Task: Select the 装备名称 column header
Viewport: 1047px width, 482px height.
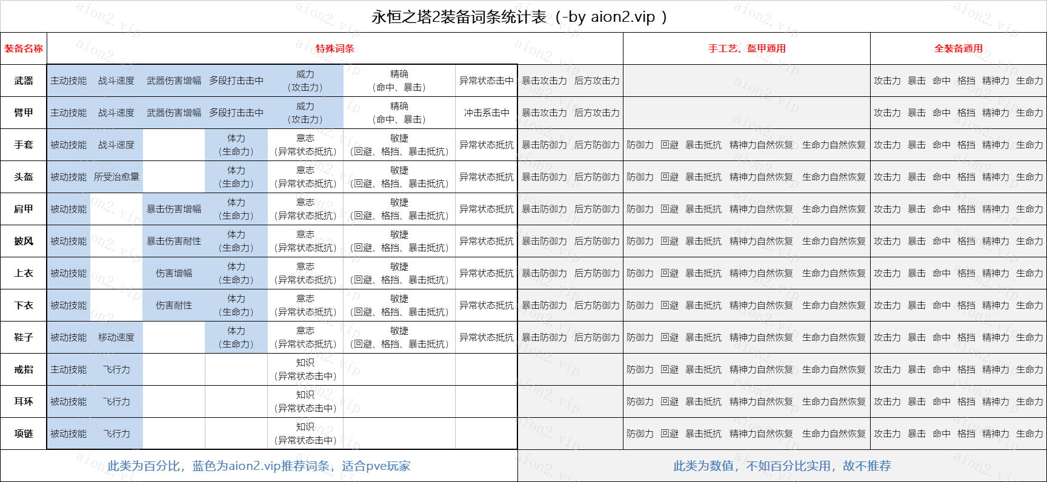Action: [24, 48]
